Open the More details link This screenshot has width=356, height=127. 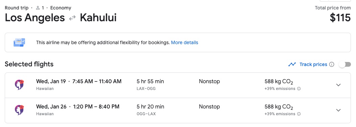[185, 42]
